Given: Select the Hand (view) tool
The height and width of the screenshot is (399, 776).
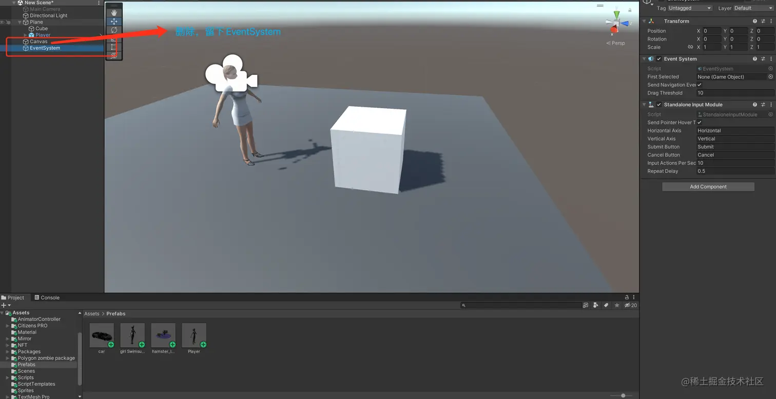Looking at the screenshot, I should (x=114, y=12).
